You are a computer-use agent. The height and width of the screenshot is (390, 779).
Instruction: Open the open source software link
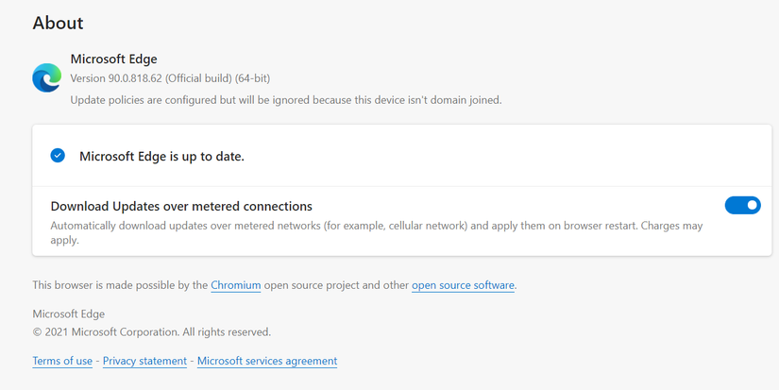click(x=463, y=285)
